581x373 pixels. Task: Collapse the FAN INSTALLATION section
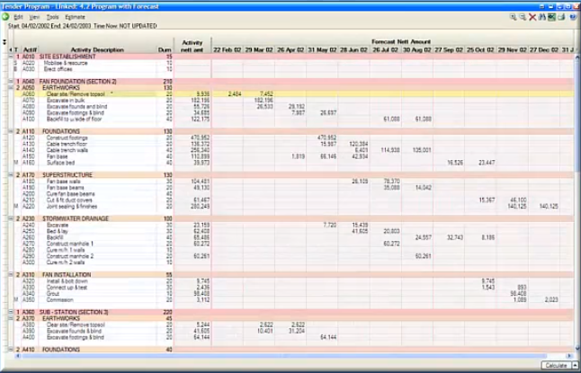11,273
